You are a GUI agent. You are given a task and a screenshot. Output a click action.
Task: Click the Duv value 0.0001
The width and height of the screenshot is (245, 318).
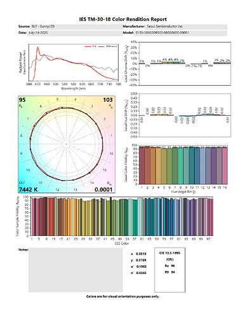103,190
